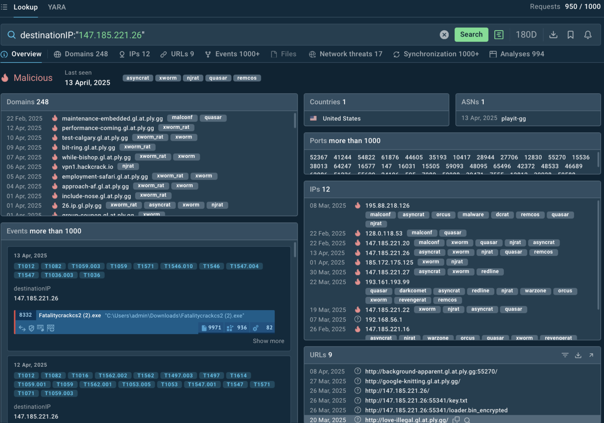The height and width of the screenshot is (423, 604).
Task: Bookmark this search with the bookmark icon
Action: point(571,35)
